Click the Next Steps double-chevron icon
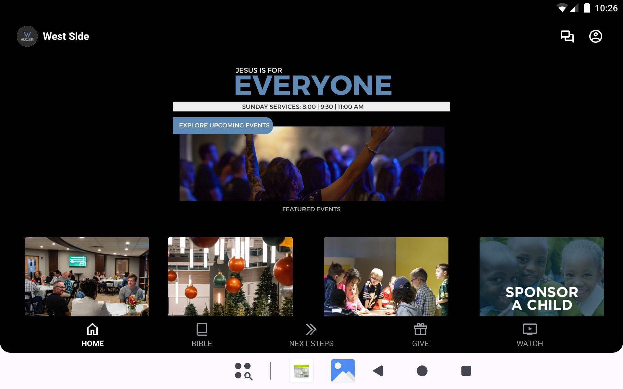 [x=311, y=329]
